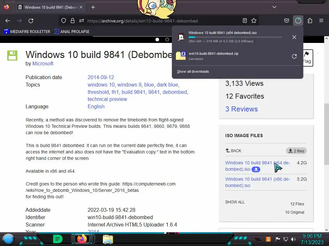Click the Flag button
The image size is (329, 246).
coord(308,58)
